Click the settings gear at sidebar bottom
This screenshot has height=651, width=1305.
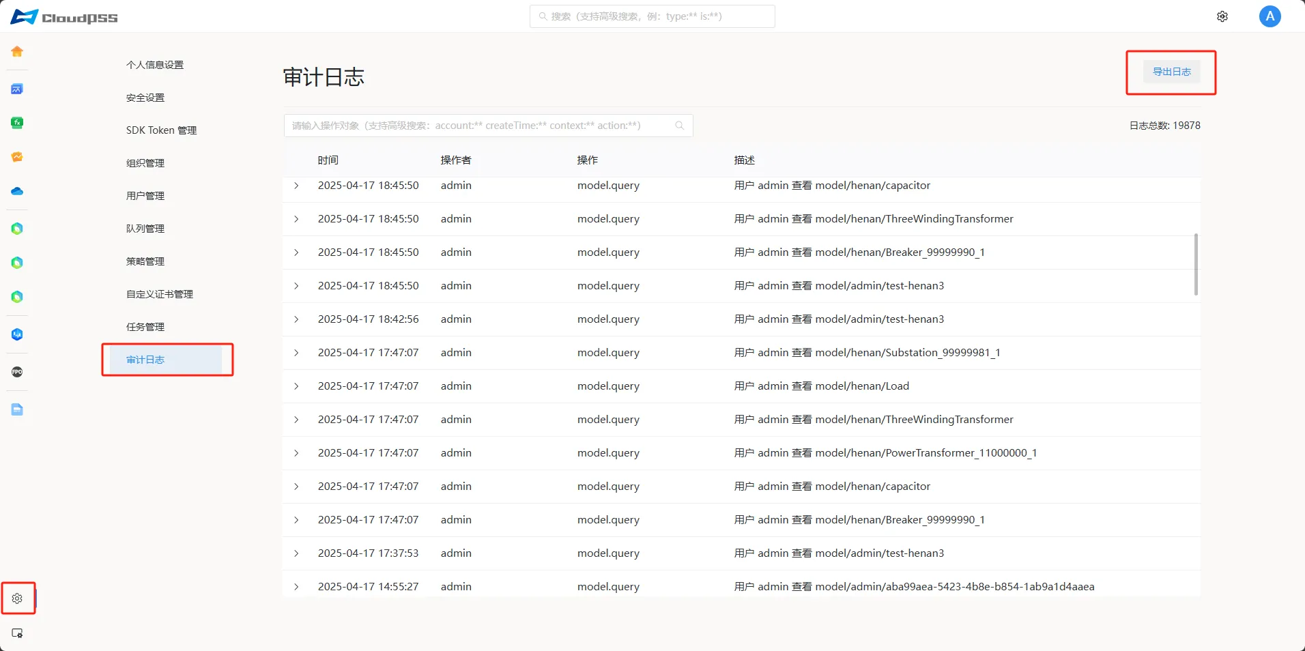coord(17,598)
